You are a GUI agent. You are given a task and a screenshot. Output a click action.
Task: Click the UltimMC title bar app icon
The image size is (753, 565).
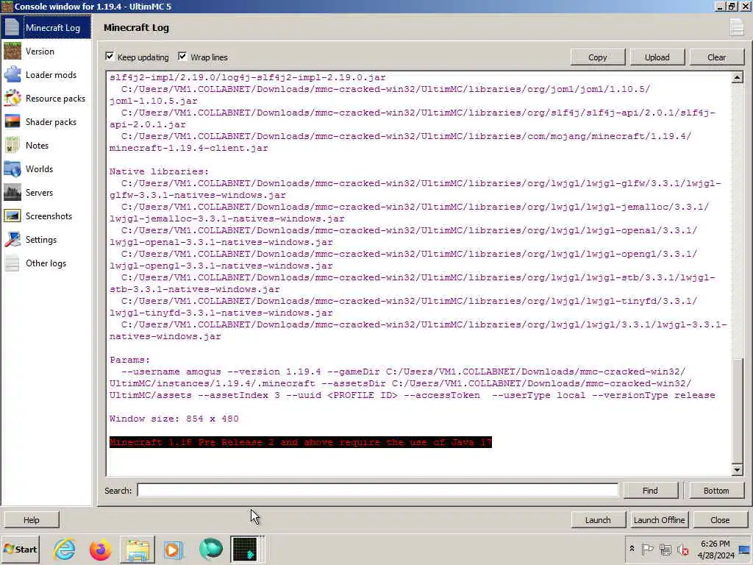click(x=7, y=6)
